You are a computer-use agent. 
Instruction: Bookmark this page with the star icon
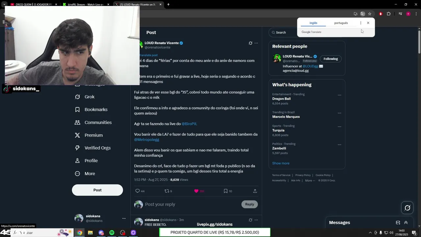click(370, 14)
